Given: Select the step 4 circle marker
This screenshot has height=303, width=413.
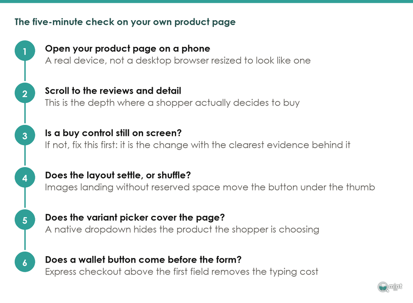Looking at the screenshot, I should [x=25, y=178].
